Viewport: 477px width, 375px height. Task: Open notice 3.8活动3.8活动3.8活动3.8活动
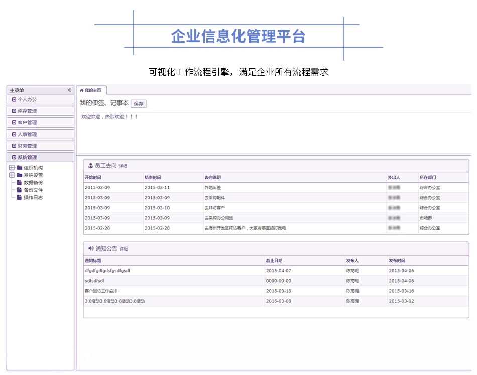point(114,301)
